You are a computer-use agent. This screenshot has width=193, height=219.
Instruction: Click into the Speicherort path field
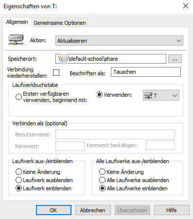111,59
